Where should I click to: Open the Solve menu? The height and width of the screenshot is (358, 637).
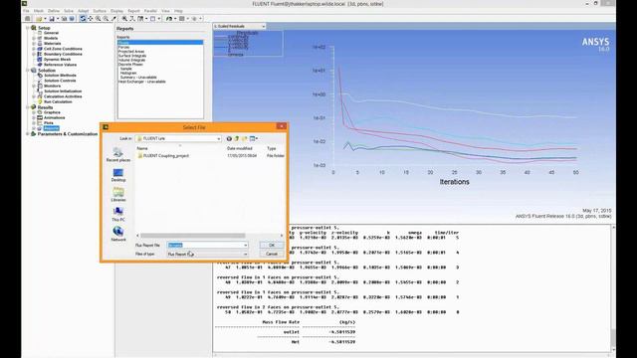tap(69, 11)
